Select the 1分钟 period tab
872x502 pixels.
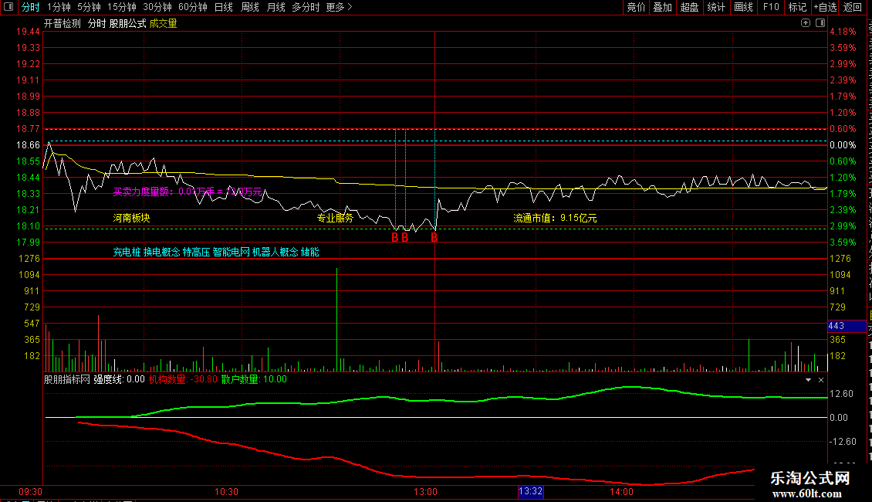click(x=59, y=7)
